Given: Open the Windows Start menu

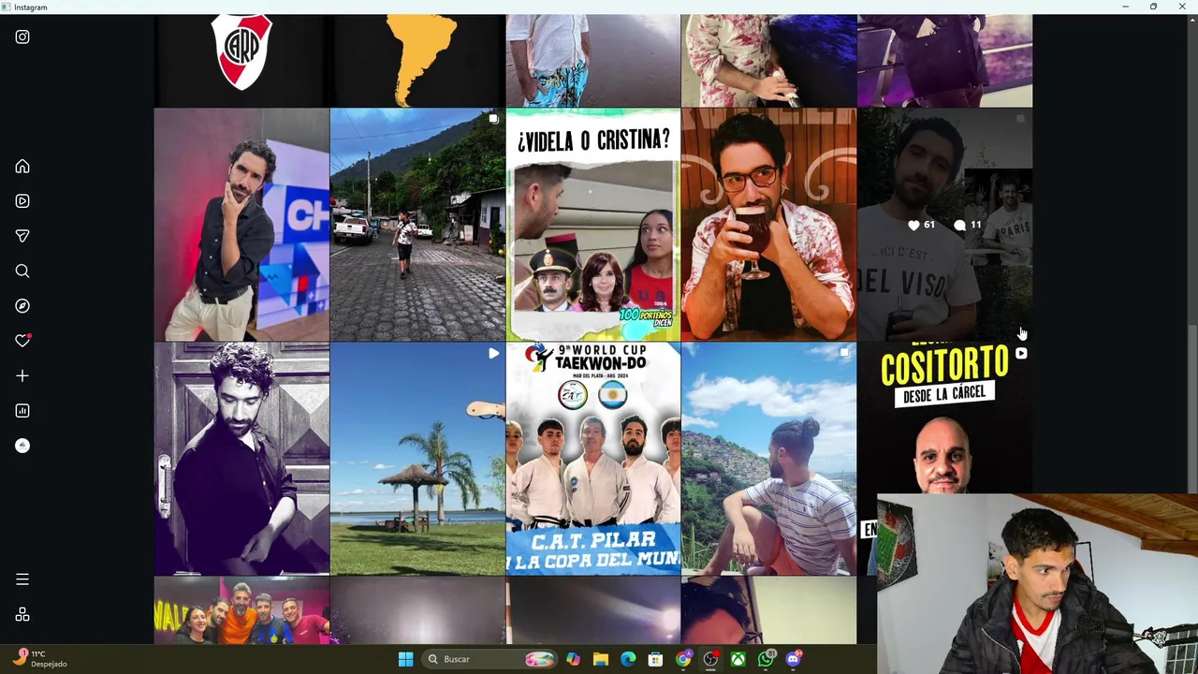Looking at the screenshot, I should tap(405, 659).
